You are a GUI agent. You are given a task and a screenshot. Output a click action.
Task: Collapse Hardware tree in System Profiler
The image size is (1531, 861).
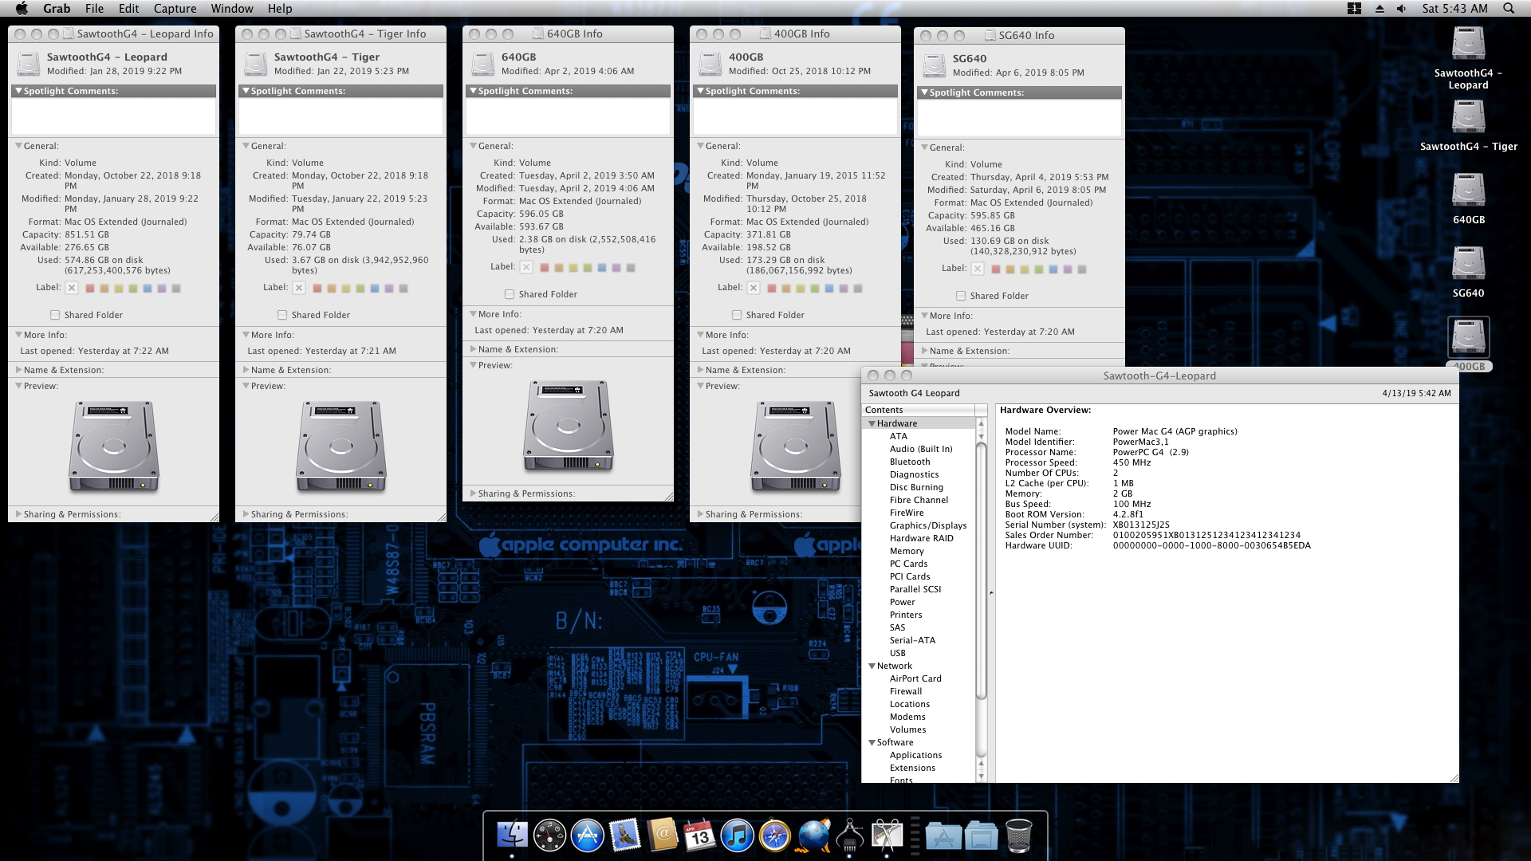click(x=872, y=423)
